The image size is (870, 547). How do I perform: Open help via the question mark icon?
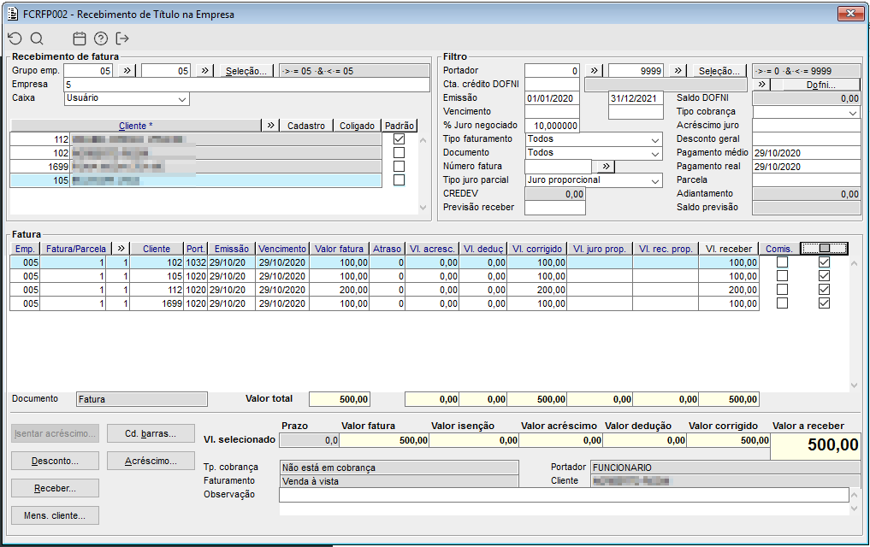pyautogui.click(x=101, y=38)
